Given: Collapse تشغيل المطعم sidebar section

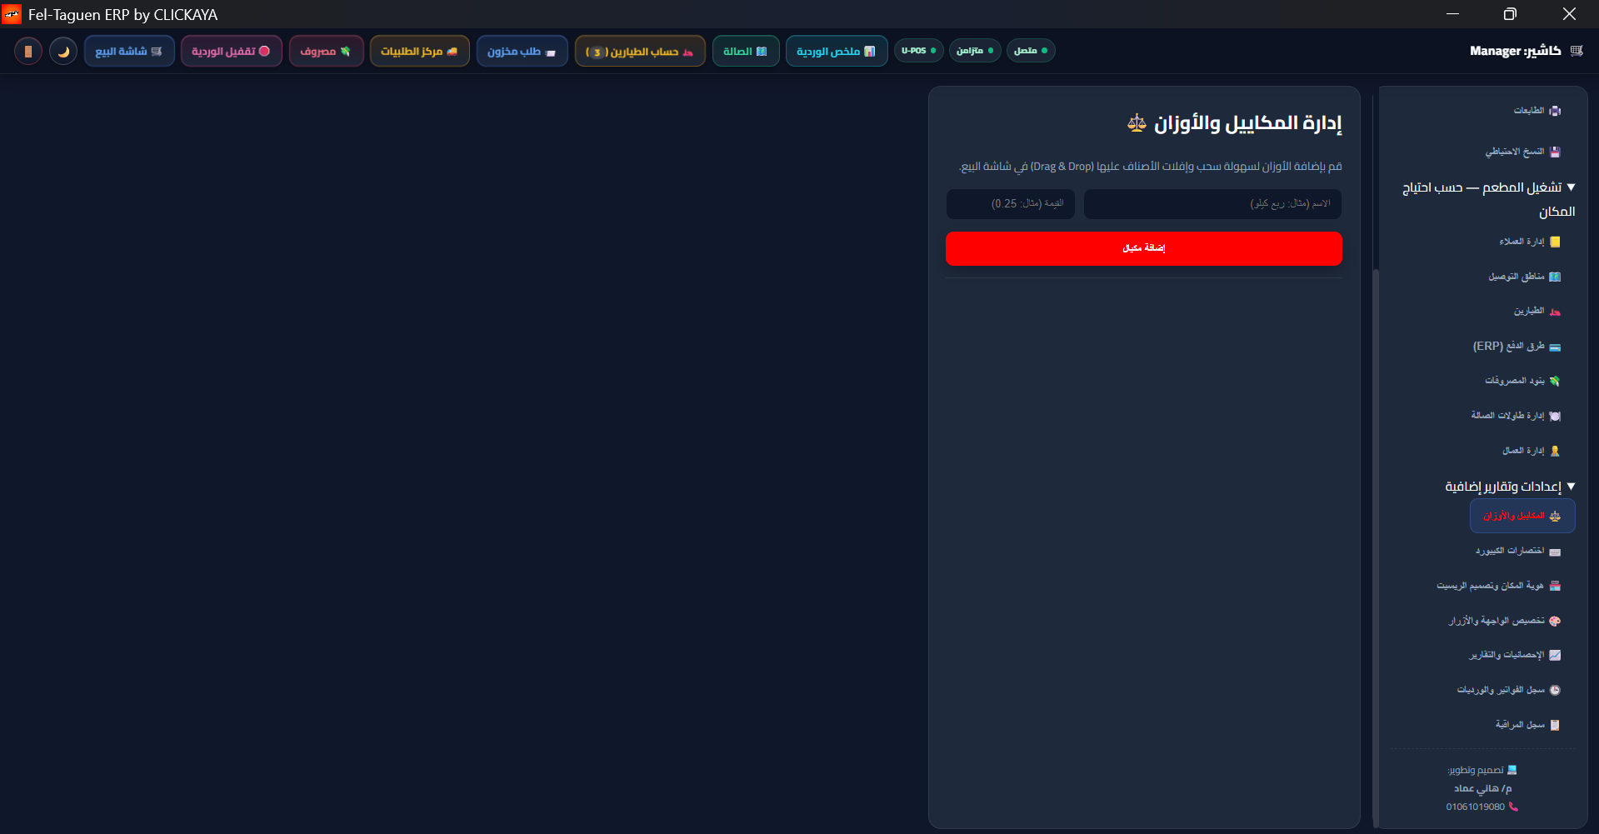Looking at the screenshot, I should pos(1489,199).
